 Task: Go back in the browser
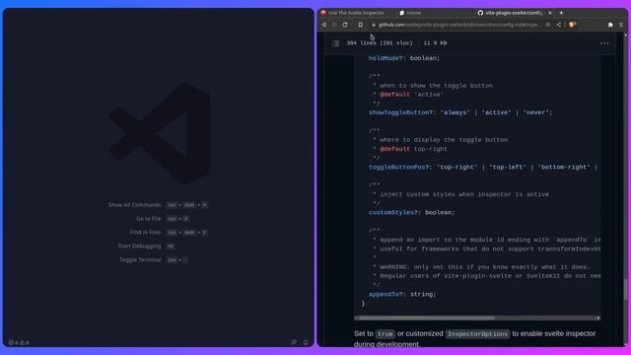[x=324, y=25]
